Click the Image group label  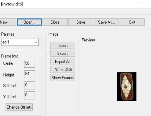pyautogui.click(x=53, y=34)
